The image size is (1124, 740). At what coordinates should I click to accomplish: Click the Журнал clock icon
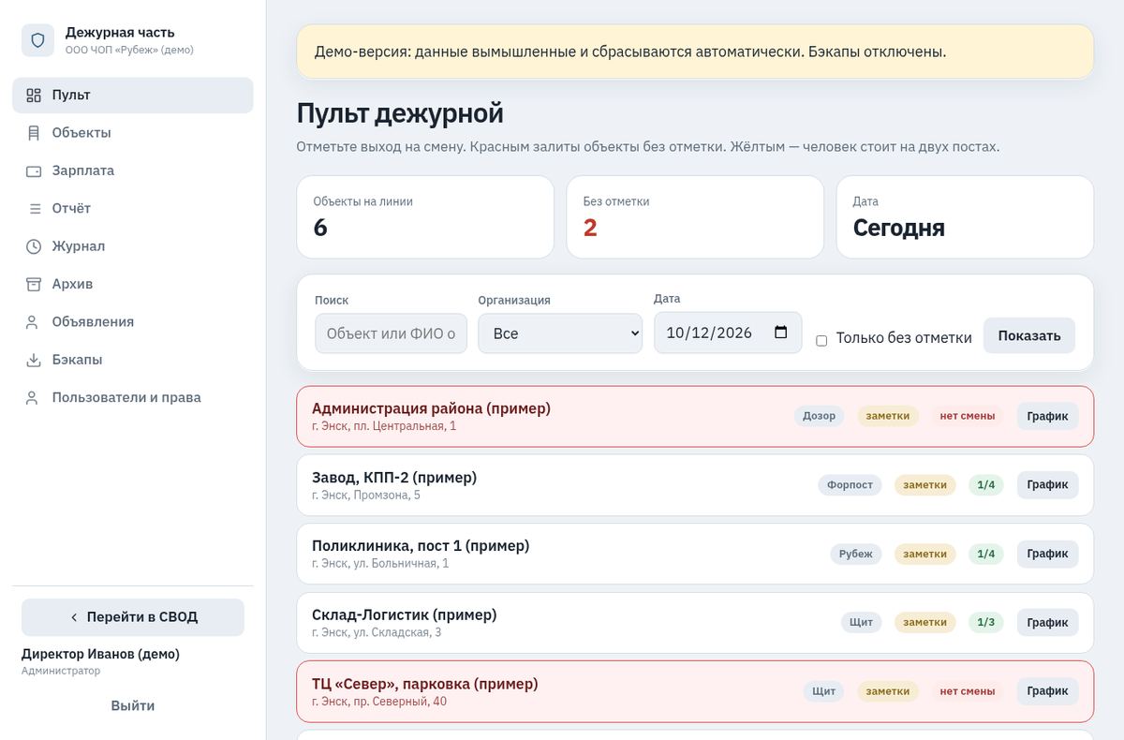click(34, 246)
